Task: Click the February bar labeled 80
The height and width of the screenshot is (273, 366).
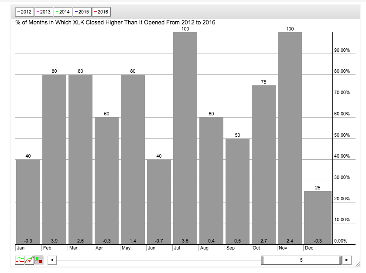Action: tap(54, 159)
